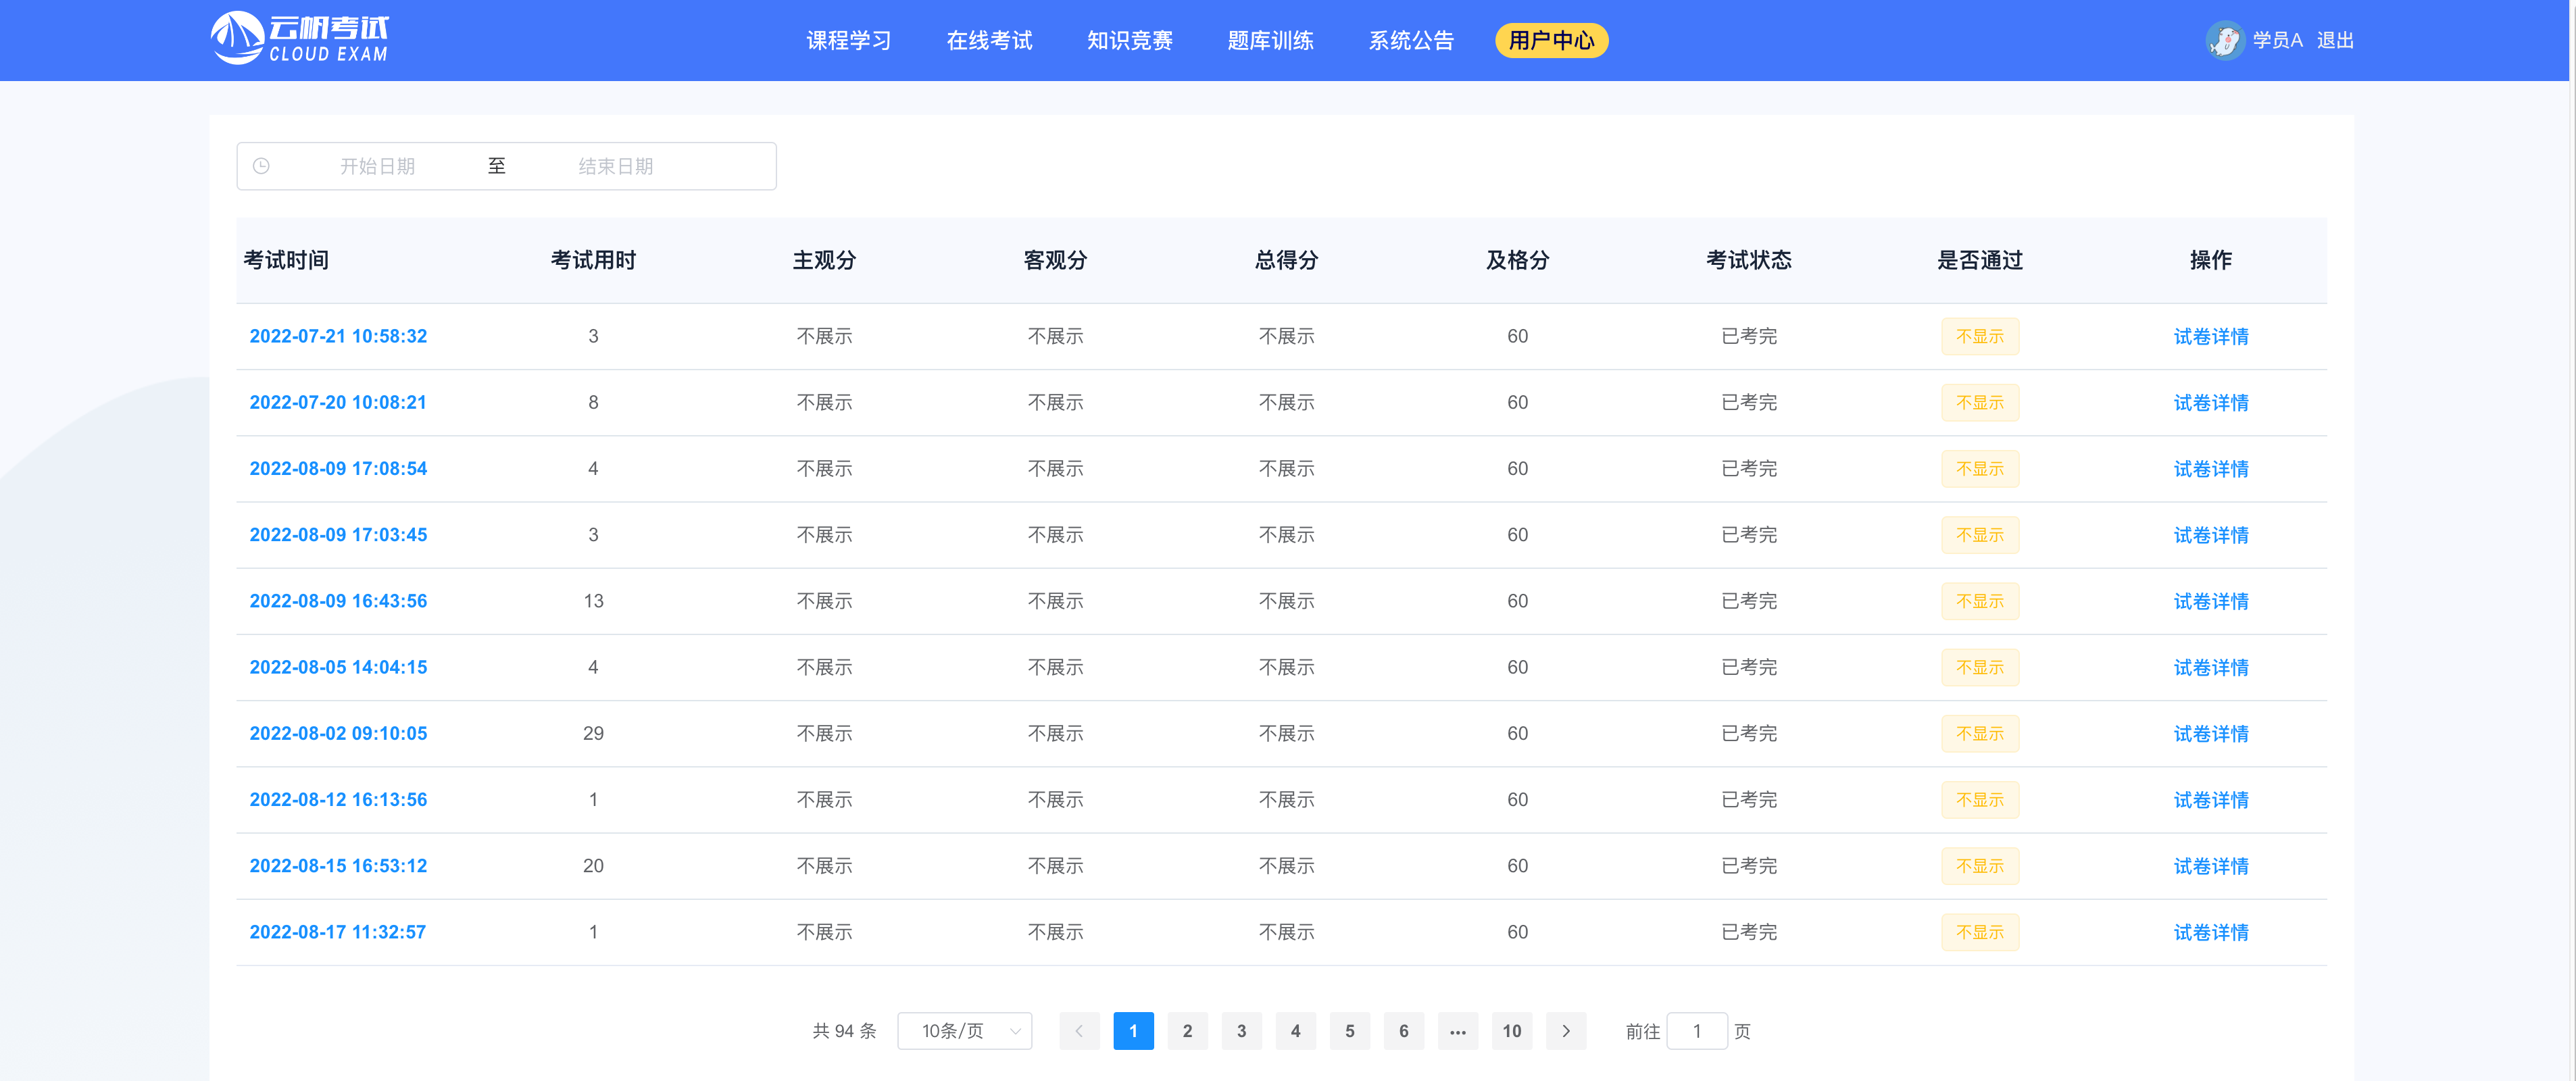The height and width of the screenshot is (1081, 2576).
Task: Open 试卷详情 for 2022-08-09 16:43:56
Action: coord(2211,601)
